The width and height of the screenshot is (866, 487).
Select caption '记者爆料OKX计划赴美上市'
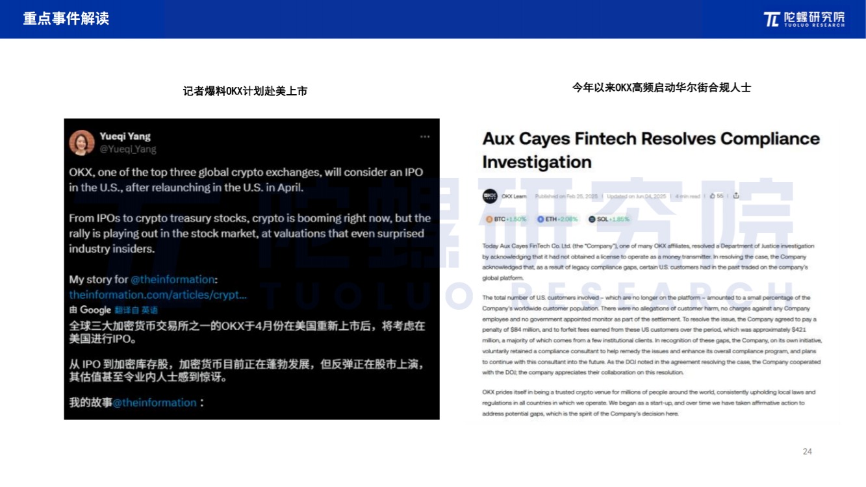(245, 92)
